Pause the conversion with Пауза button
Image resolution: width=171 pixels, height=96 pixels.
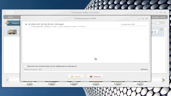[76, 77]
